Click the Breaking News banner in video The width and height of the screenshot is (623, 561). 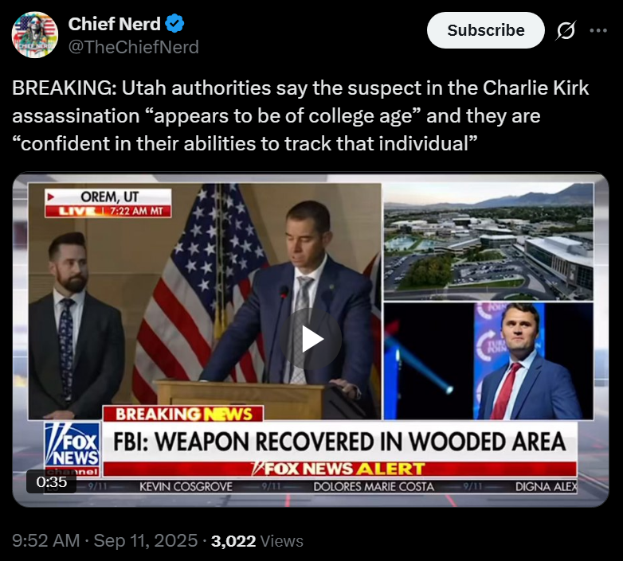183,414
